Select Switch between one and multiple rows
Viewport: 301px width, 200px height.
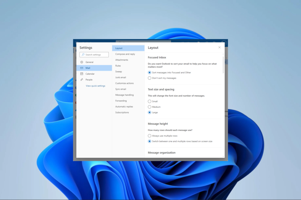(x=149, y=141)
